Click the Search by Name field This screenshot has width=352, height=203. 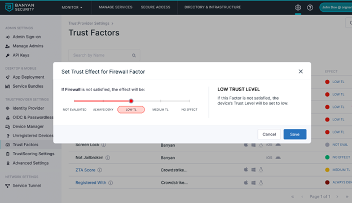point(104,55)
